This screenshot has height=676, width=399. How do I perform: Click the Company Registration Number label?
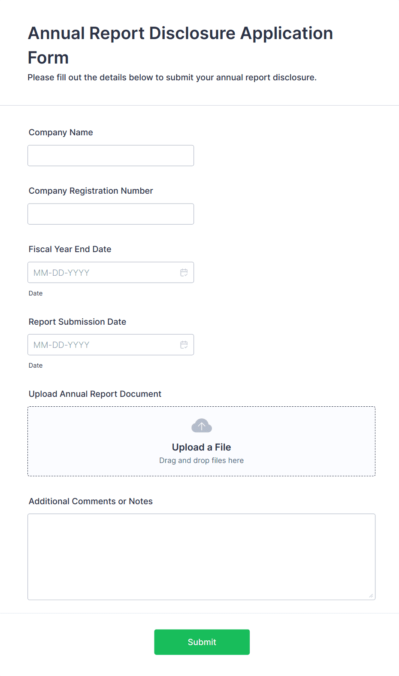[x=91, y=191]
